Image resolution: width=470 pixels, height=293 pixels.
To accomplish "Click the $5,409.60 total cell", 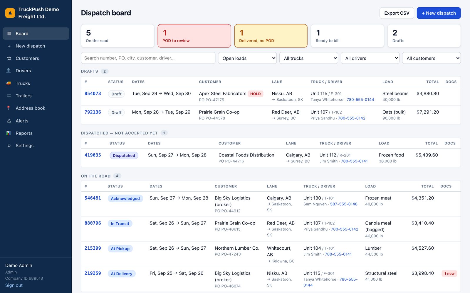I will [x=427, y=155].
